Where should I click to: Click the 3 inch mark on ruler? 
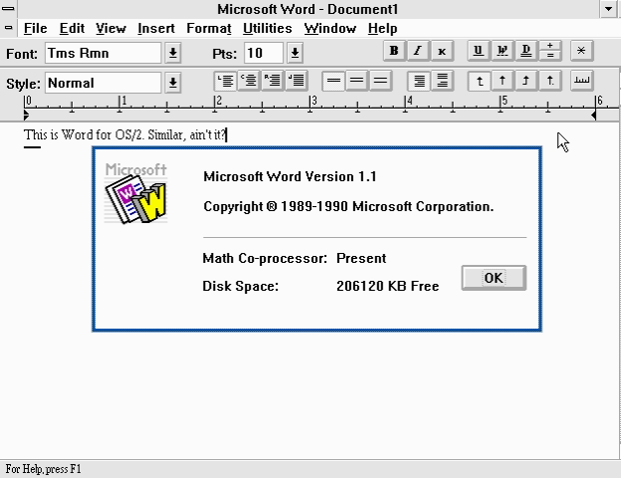click(x=312, y=102)
